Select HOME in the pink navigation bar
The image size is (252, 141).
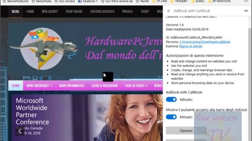[16, 86]
